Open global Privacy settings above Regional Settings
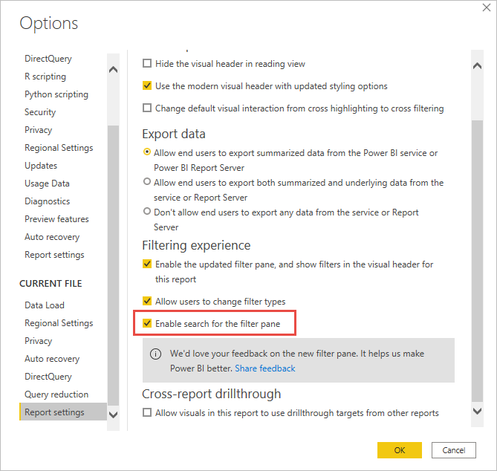 tap(39, 130)
